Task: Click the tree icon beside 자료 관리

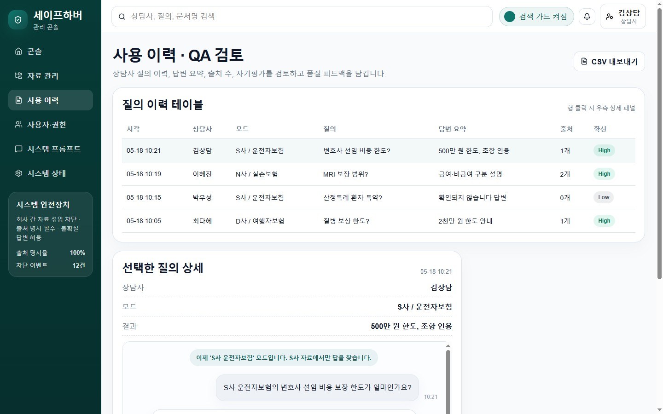Action: [18, 75]
